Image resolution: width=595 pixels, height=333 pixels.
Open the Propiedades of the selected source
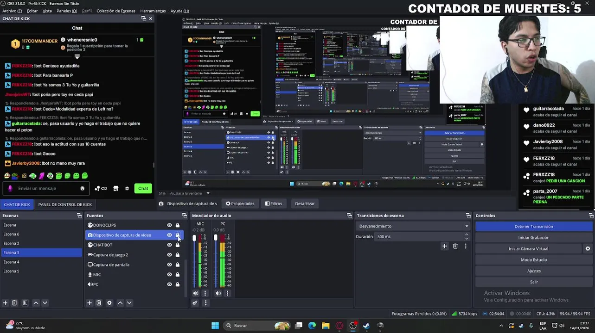tap(240, 203)
